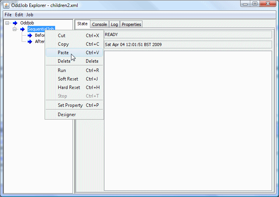Open the File menu

(8, 15)
